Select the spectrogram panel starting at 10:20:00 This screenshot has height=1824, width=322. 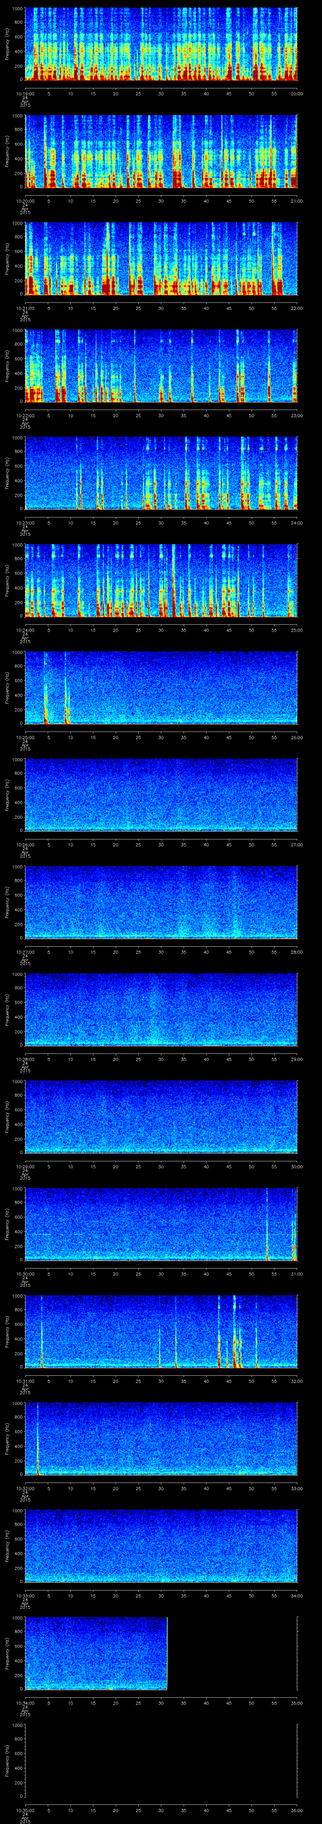(x=161, y=151)
